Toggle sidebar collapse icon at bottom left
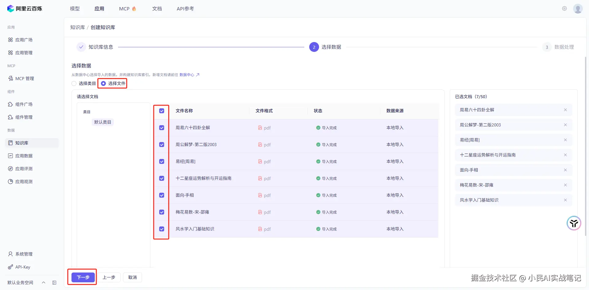 point(54,282)
